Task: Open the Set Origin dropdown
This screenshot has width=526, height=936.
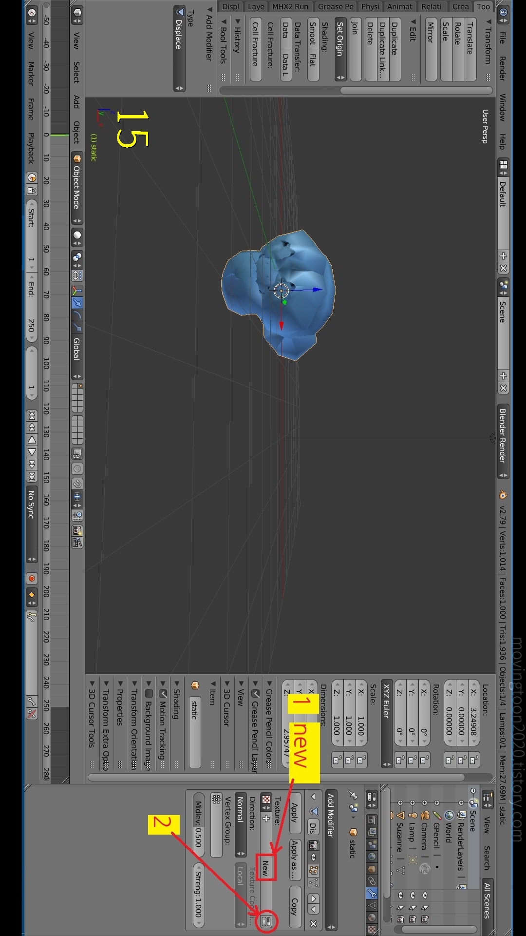Action: click(340, 50)
